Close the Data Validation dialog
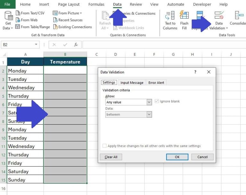 point(209,72)
